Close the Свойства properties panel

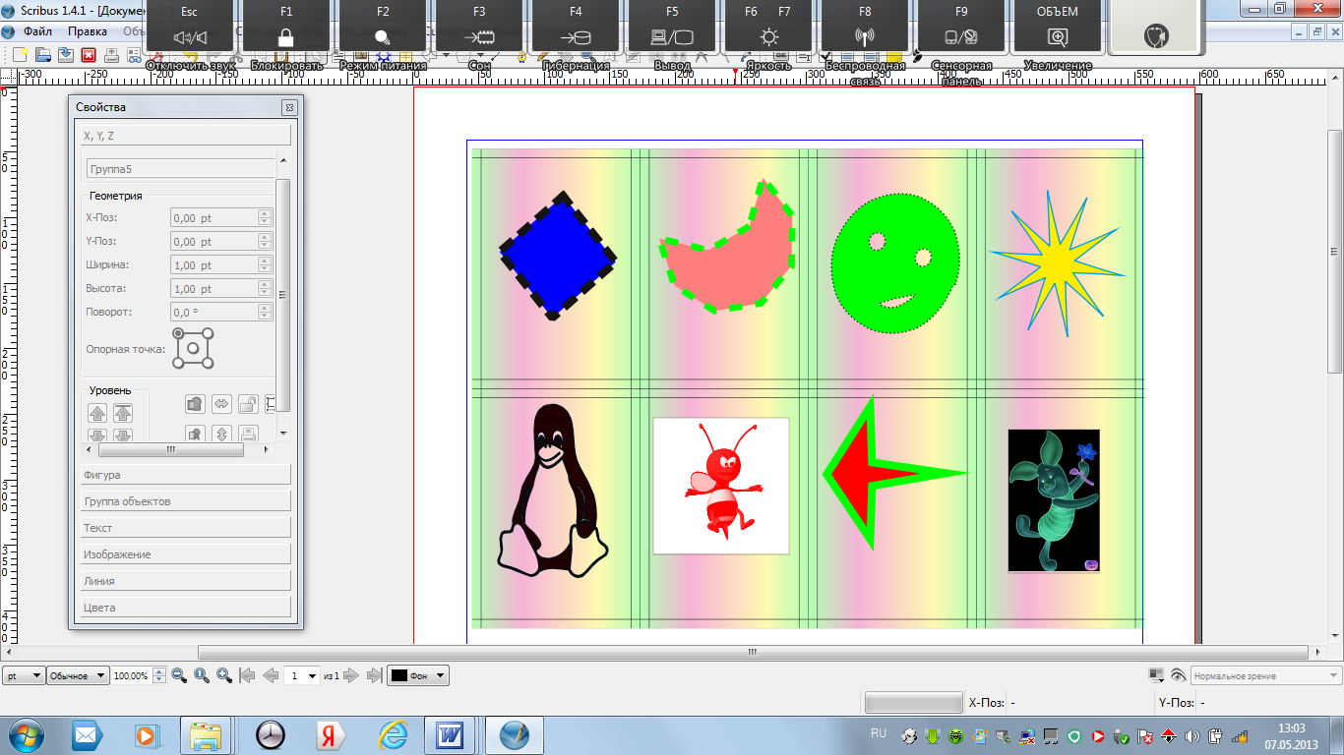[x=289, y=107]
